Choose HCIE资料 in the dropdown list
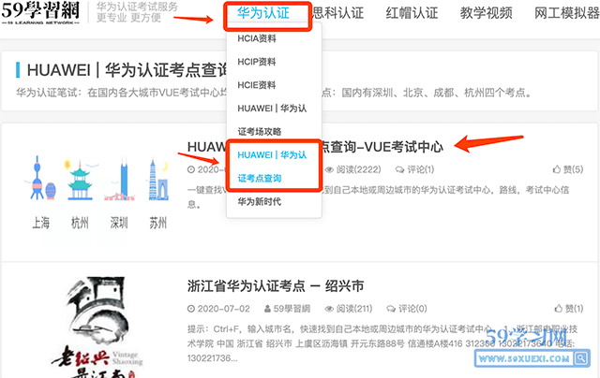Image resolution: width=600 pixels, height=378 pixels. point(257,84)
